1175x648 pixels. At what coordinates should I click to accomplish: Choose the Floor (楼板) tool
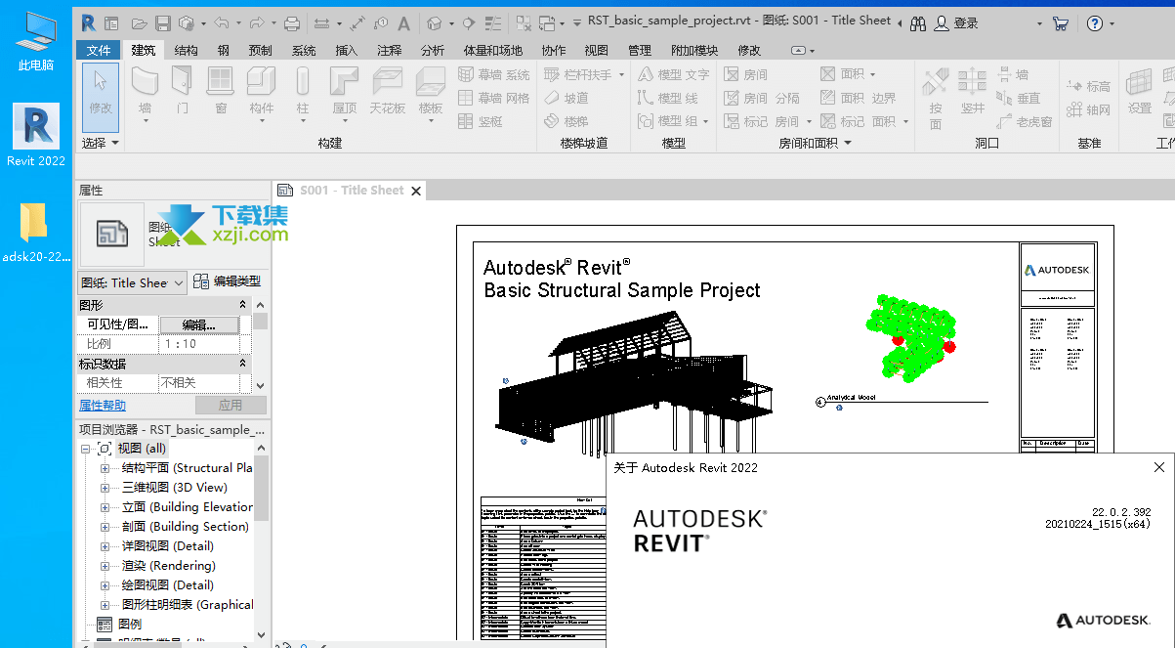[x=431, y=95]
